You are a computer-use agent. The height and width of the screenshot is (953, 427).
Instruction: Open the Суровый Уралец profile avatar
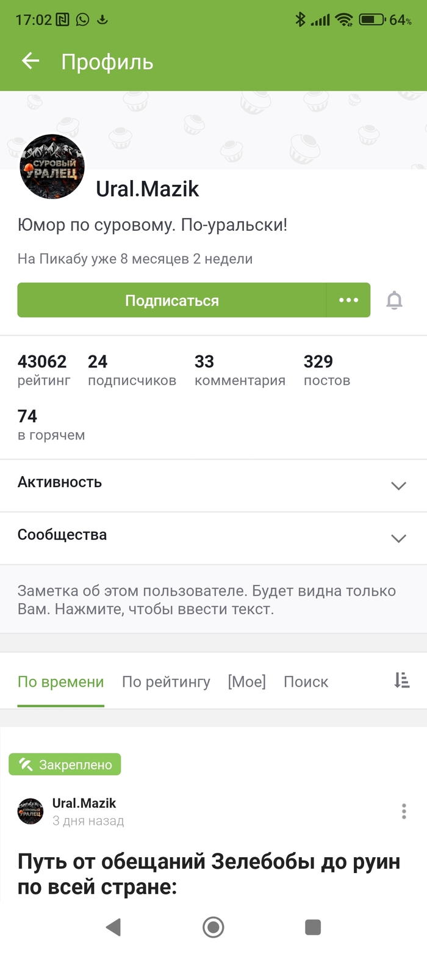pos(52,167)
